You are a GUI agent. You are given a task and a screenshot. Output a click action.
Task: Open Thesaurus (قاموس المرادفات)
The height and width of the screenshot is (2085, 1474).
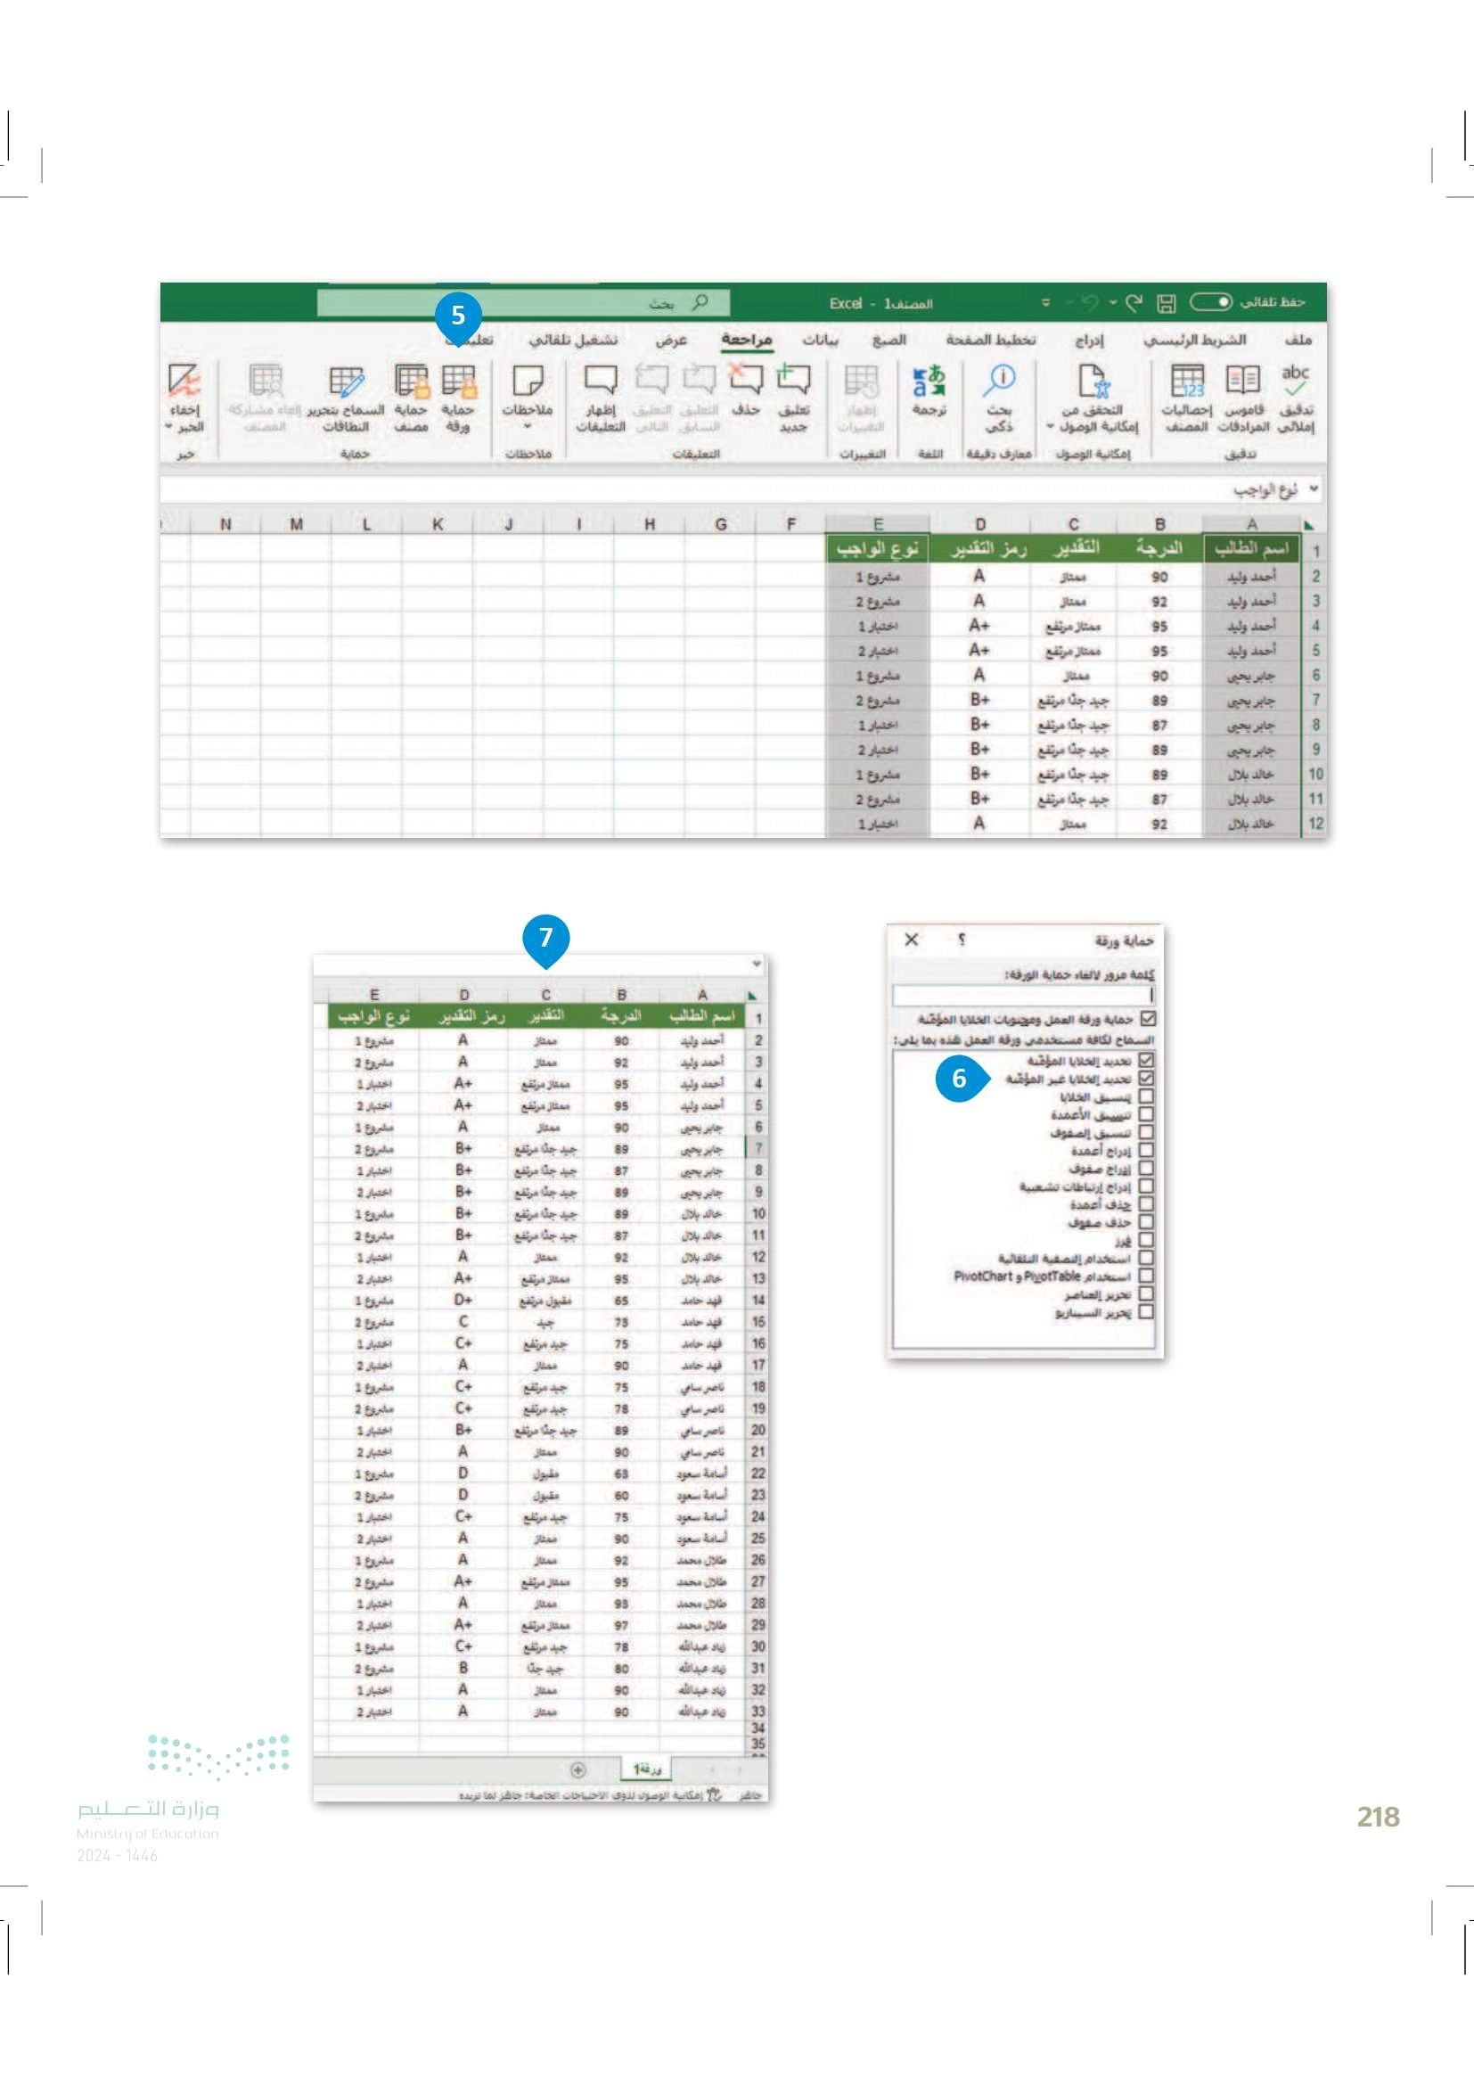tap(1242, 382)
